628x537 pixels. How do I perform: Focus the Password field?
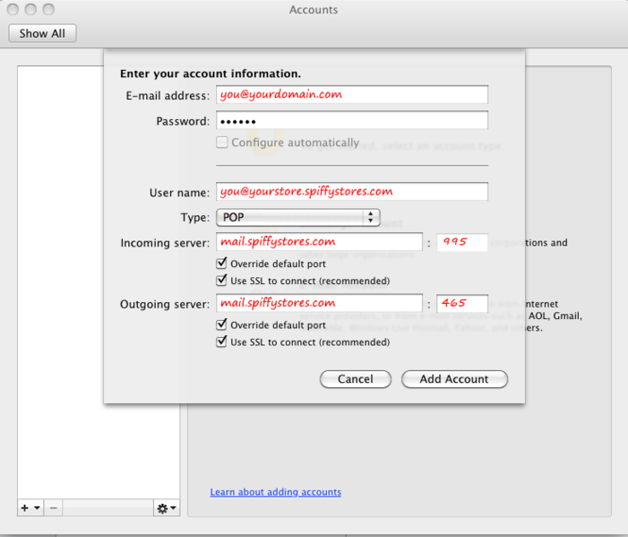click(x=351, y=121)
